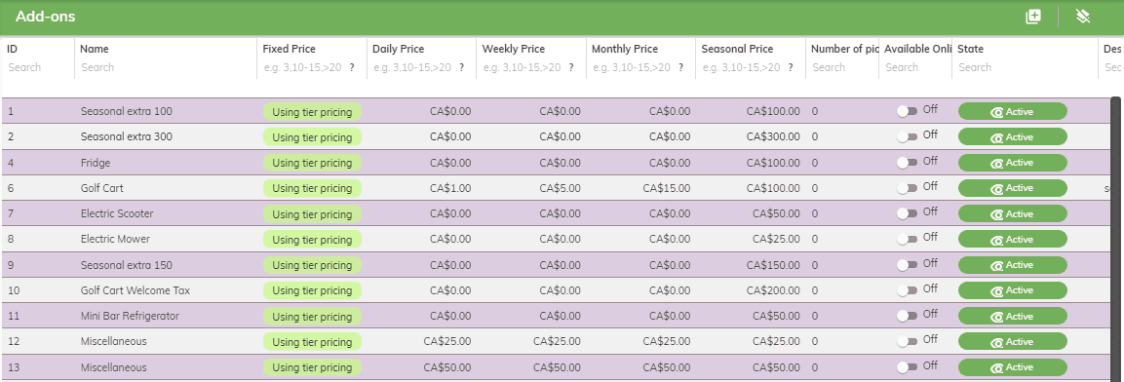Sort by the Seasonal Price column header
The width and height of the screenshot is (1124, 382).
[737, 49]
